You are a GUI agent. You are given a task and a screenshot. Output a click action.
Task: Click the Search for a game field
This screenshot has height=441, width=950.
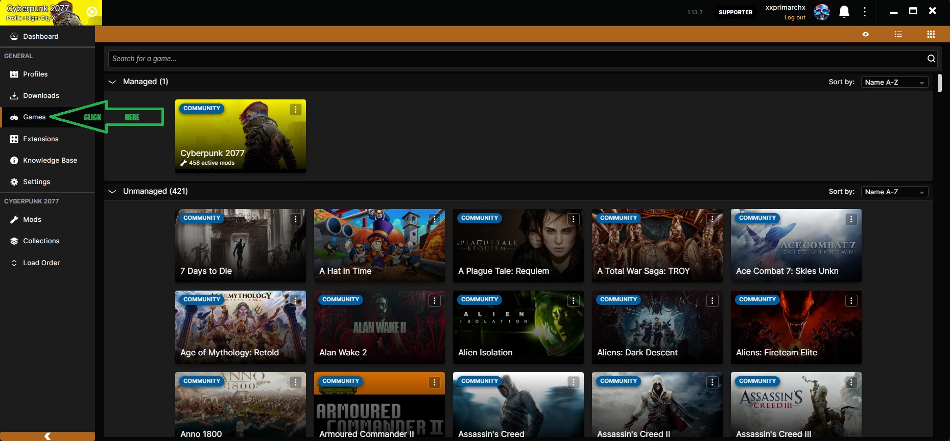pyautogui.click(x=516, y=59)
